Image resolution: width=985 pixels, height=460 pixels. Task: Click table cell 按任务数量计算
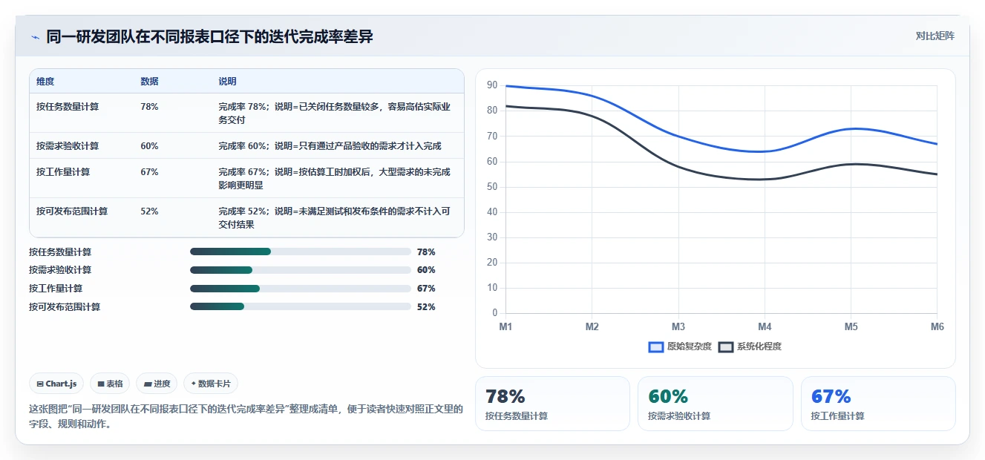(68, 107)
